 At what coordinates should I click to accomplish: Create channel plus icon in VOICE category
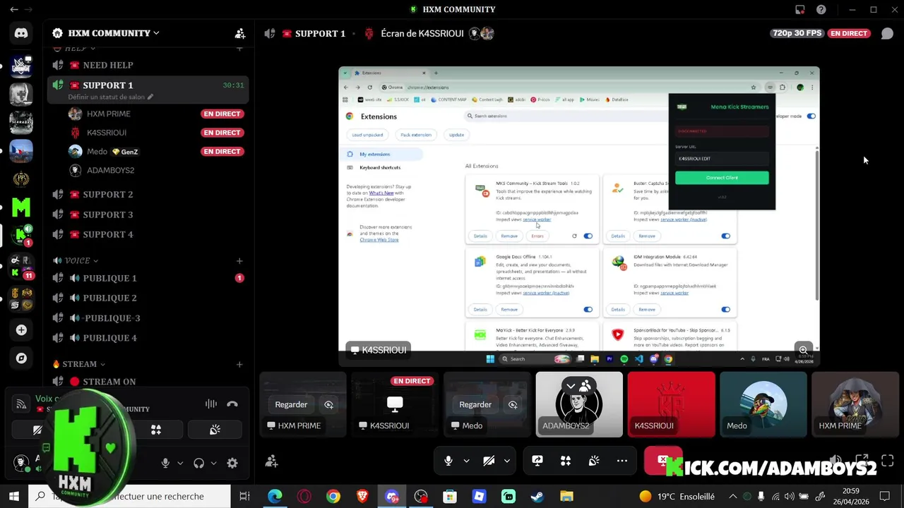coord(239,261)
